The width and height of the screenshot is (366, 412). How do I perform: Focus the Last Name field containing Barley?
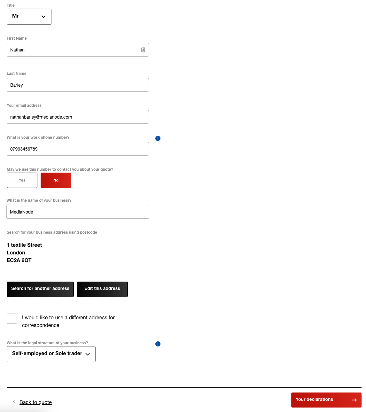[78, 85]
